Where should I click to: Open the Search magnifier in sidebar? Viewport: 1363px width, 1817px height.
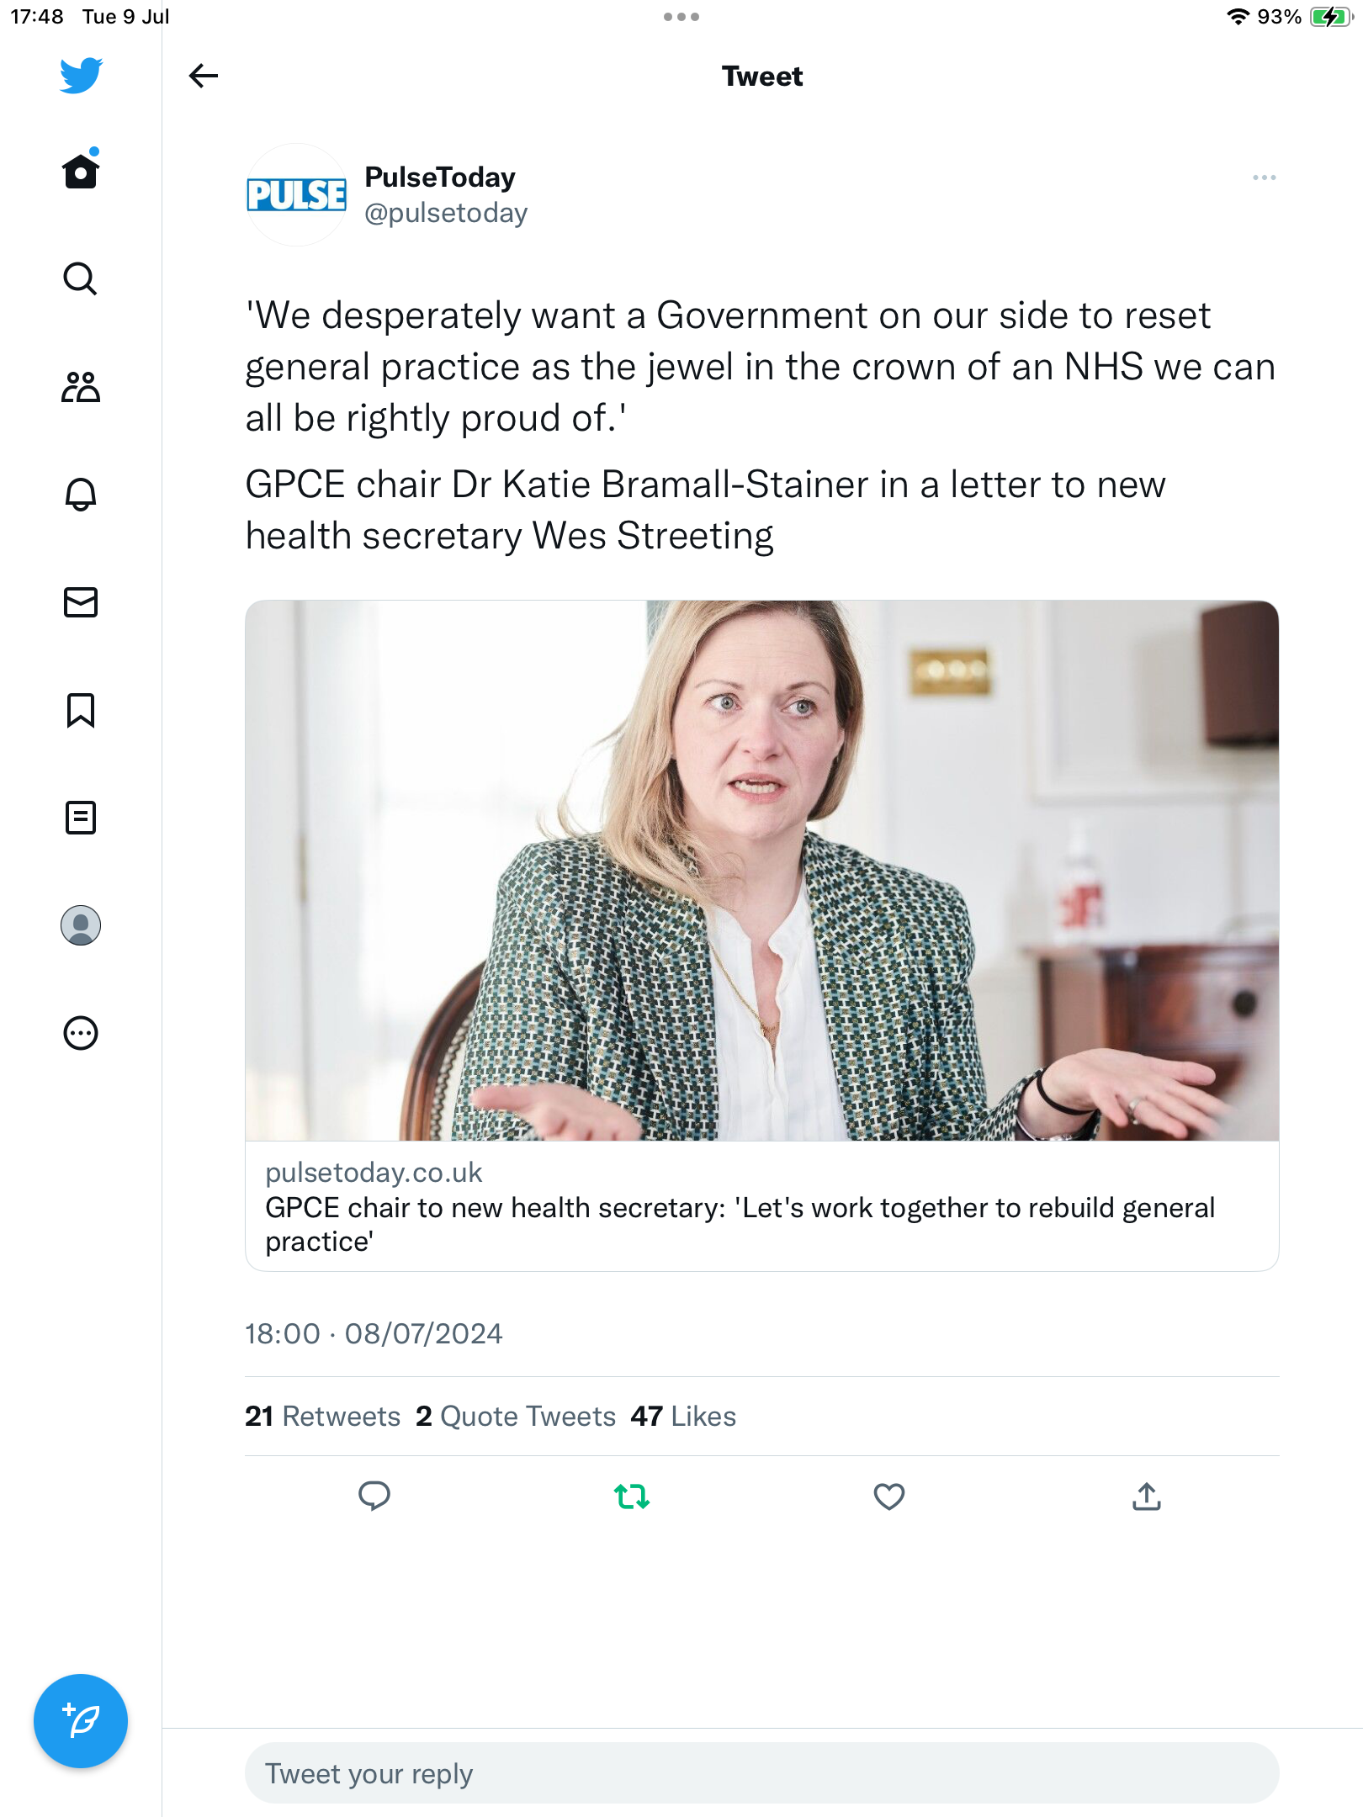click(81, 278)
